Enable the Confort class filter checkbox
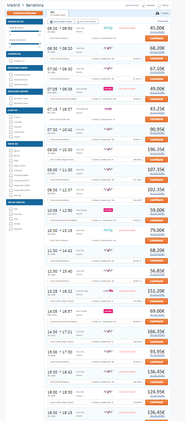 [x=11, y=117]
